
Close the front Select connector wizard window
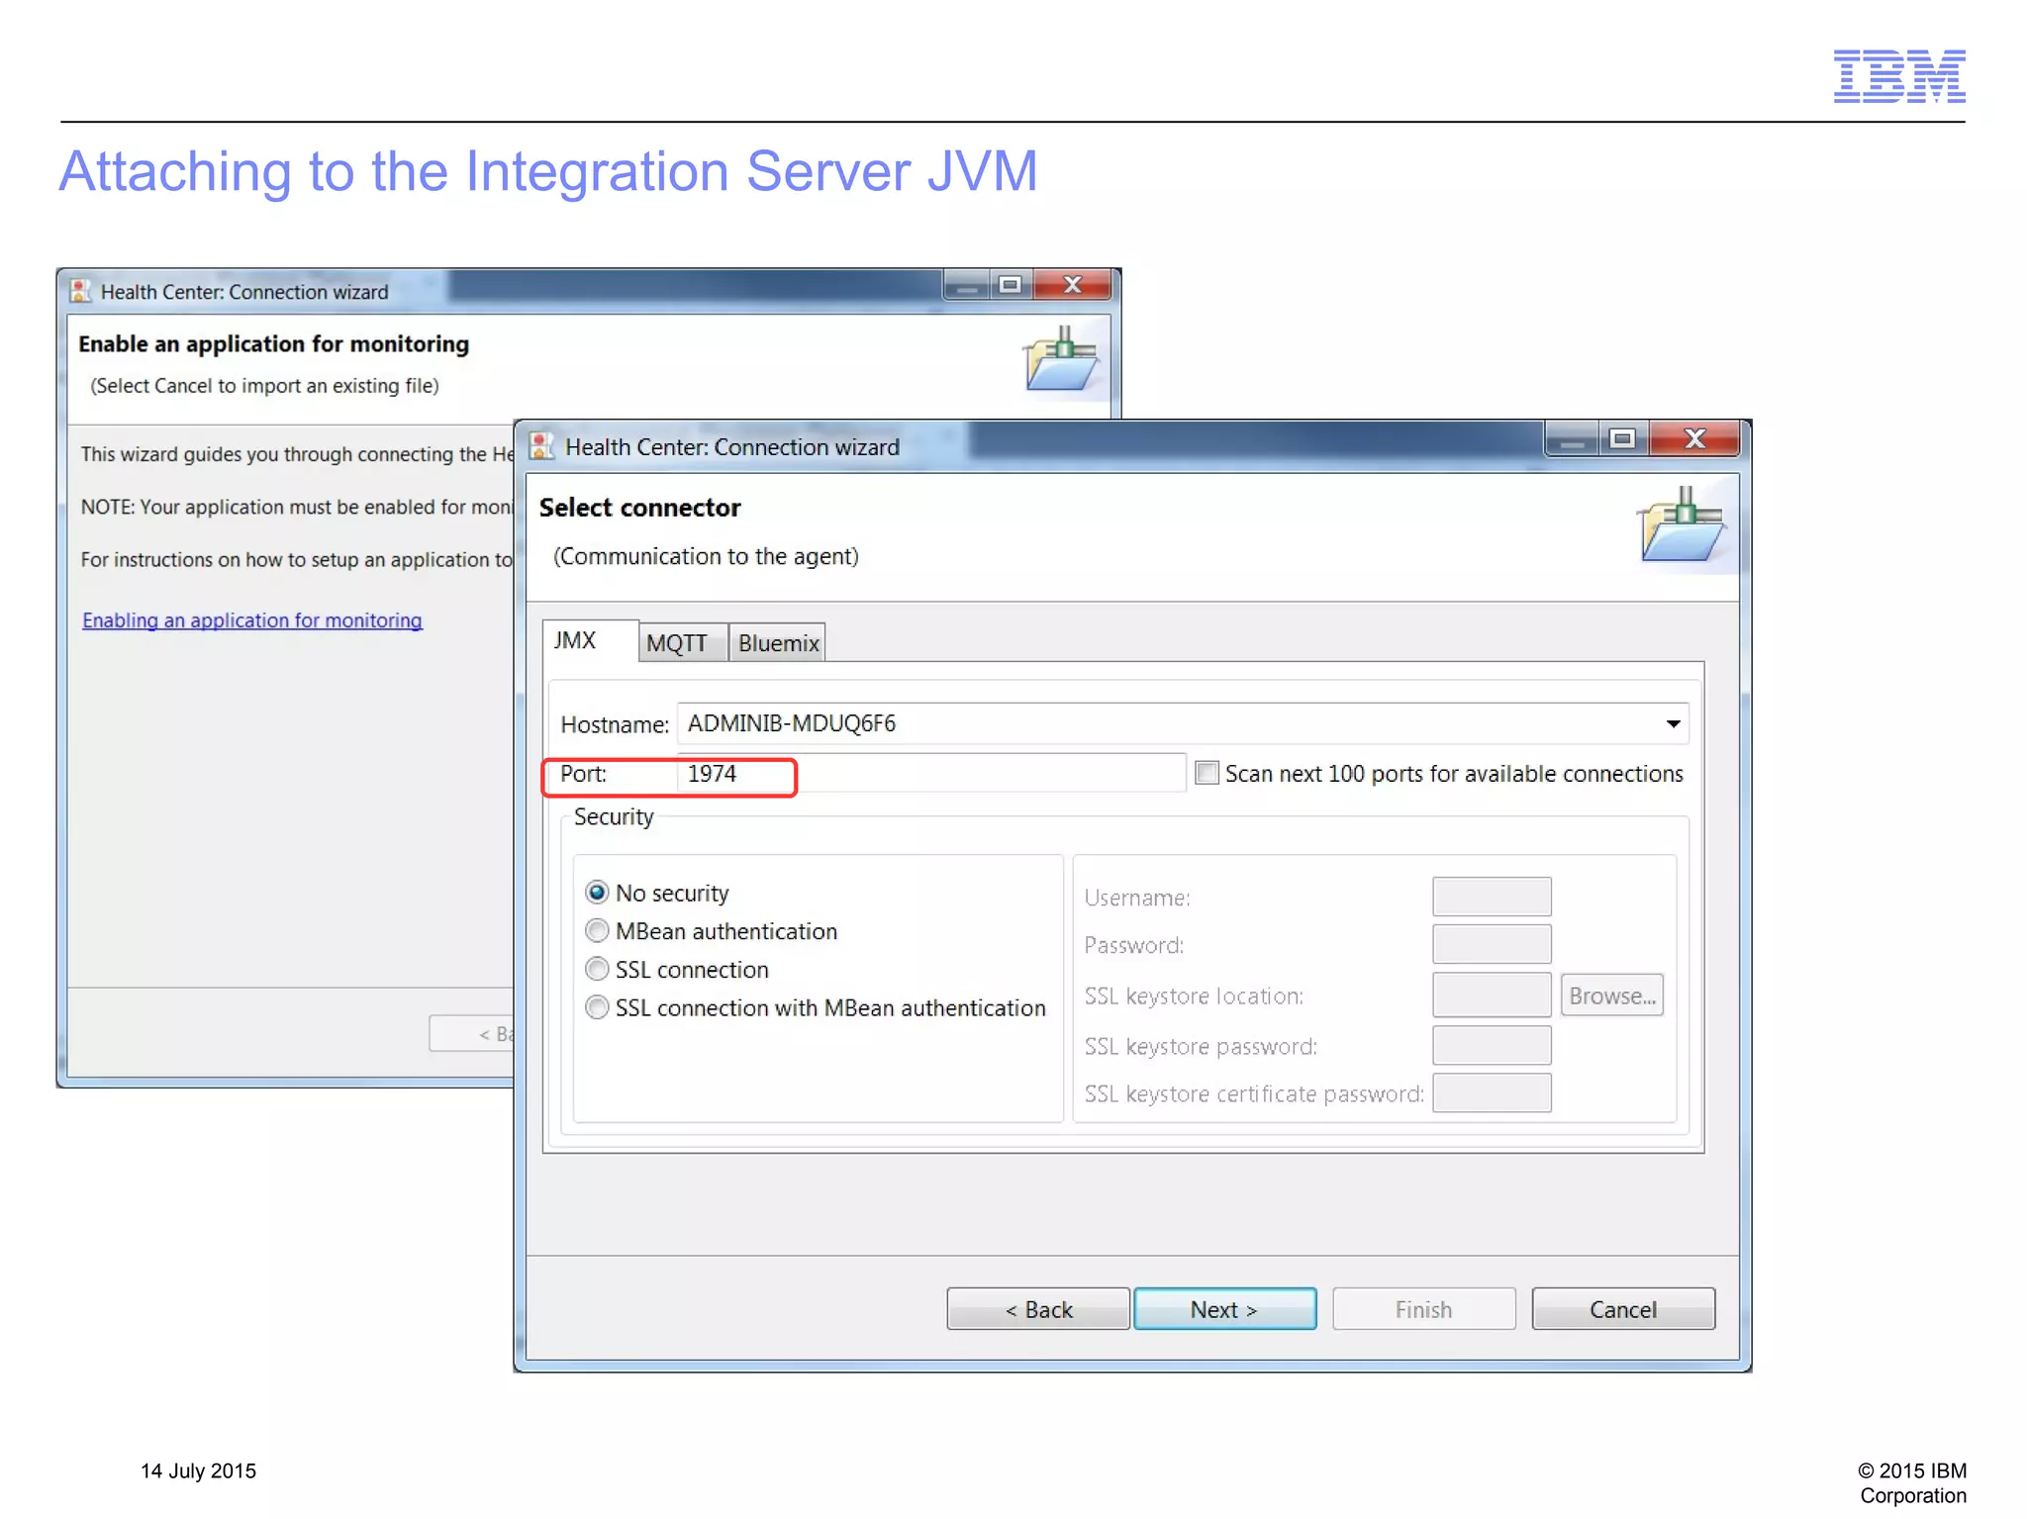[1694, 438]
